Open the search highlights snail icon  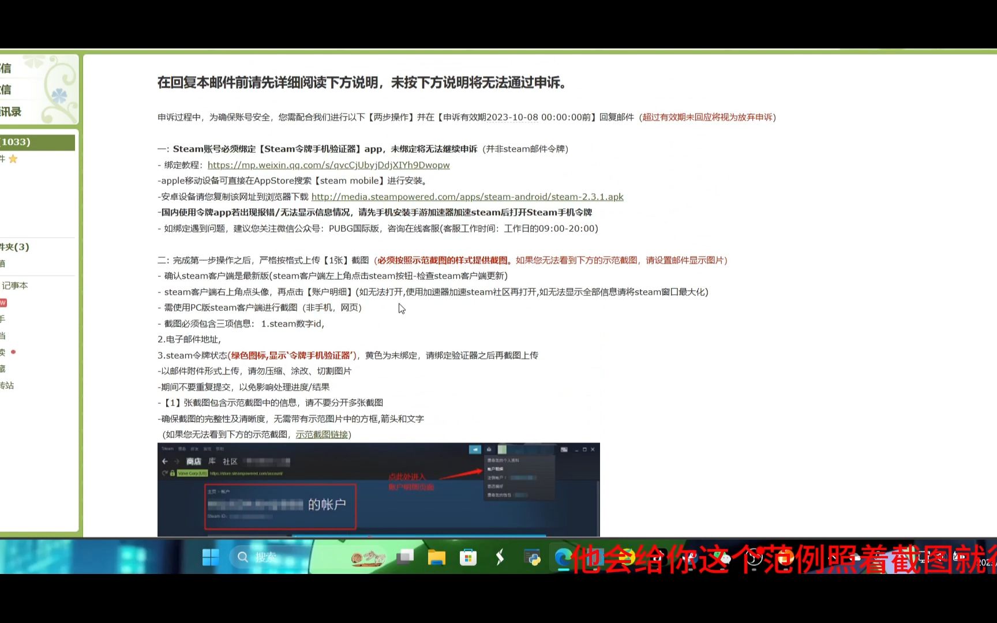368,557
